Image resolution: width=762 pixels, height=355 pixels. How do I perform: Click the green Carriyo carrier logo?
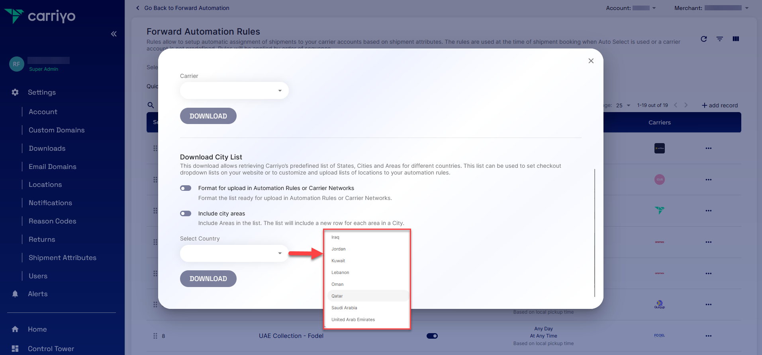[x=660, y=210]
